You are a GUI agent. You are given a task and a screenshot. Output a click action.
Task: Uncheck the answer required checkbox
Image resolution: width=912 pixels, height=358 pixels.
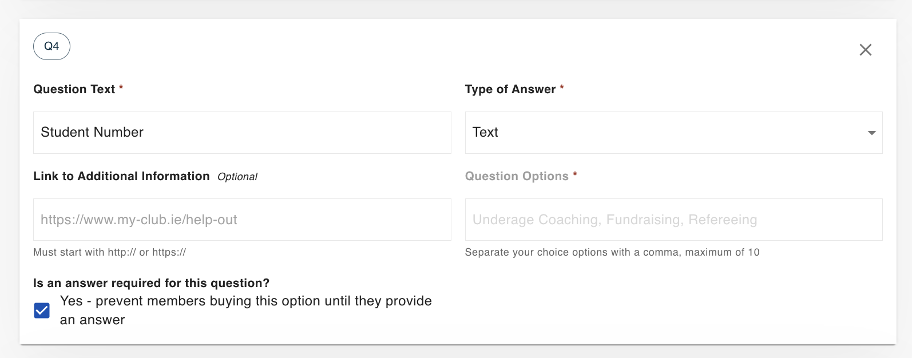point(42,311)
